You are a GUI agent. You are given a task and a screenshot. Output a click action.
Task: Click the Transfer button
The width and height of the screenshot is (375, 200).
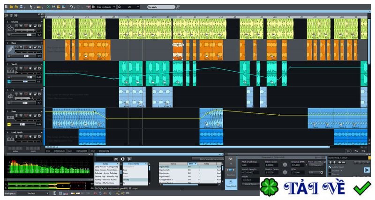[317, 165]
